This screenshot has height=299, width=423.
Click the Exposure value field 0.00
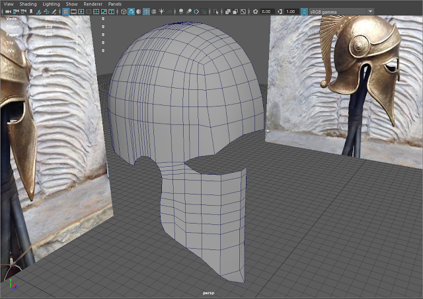pyautogui.click(x=267, y=12)
